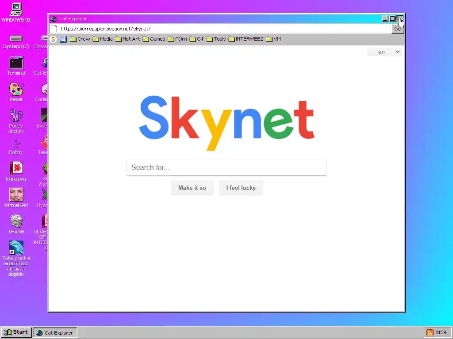Click the 'Make it so' button
This screenshot has width=453, height=339.
click(x=192, y=188)
